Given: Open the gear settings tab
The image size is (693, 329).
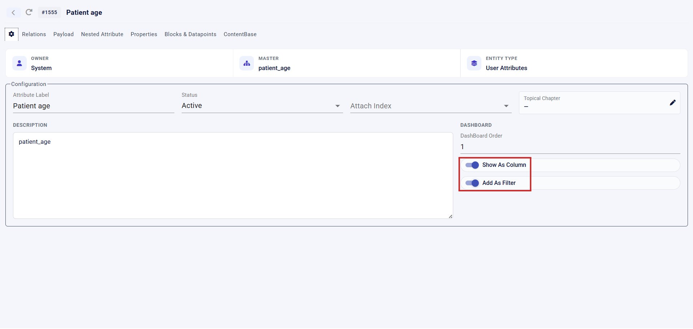Looking at the screenshot, I should coord(12,34).
